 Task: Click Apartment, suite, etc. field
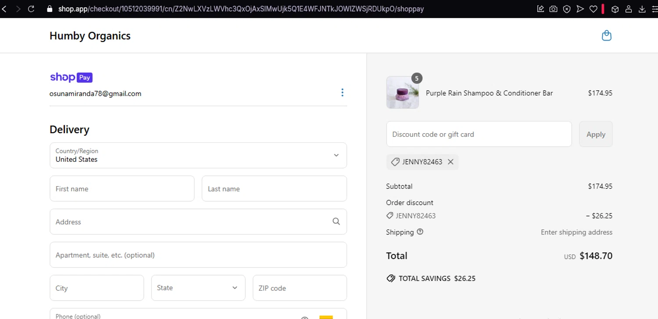pyautogui.click(x=198, y=255)
